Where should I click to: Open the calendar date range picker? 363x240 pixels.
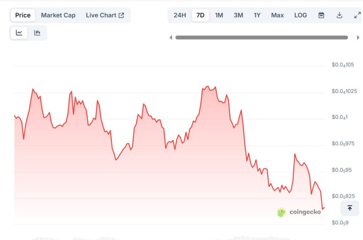click(321, 15)
